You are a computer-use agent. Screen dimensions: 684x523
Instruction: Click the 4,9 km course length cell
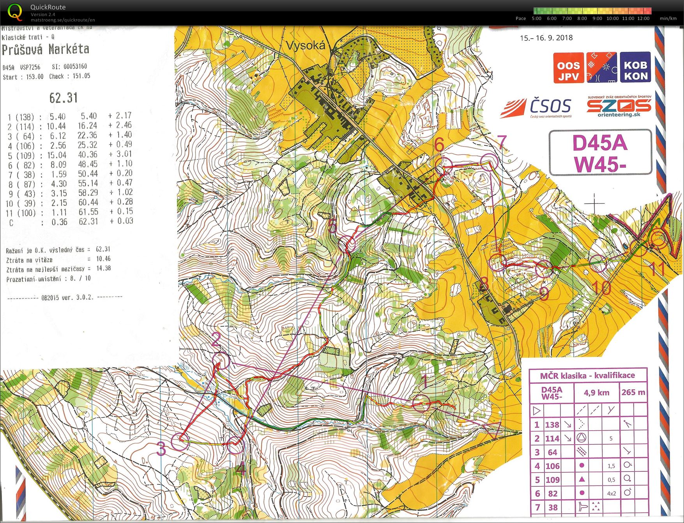597,393
